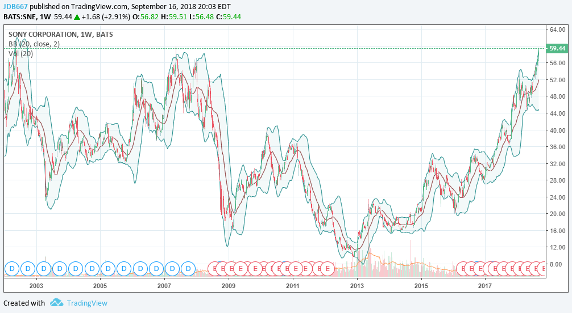Image resolution: width=572 pixels, height=313 pixels.
Task: Click the 28.00 price axis label
Action: point(557,180)
